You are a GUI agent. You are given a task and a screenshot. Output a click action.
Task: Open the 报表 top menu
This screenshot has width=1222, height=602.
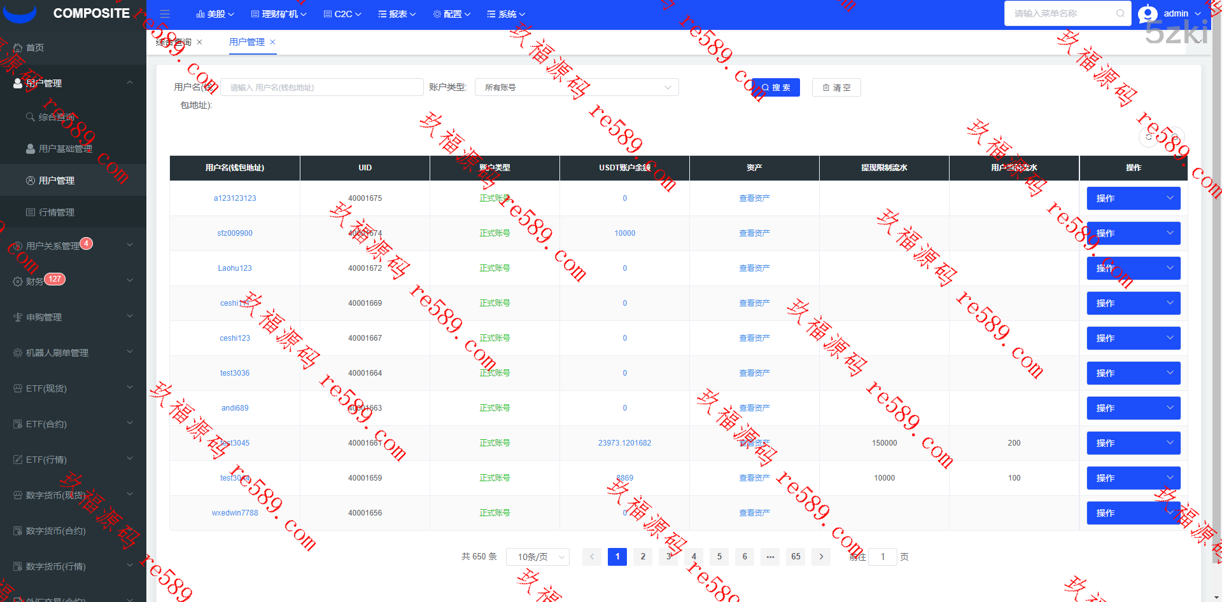click(x=397, y=14)
